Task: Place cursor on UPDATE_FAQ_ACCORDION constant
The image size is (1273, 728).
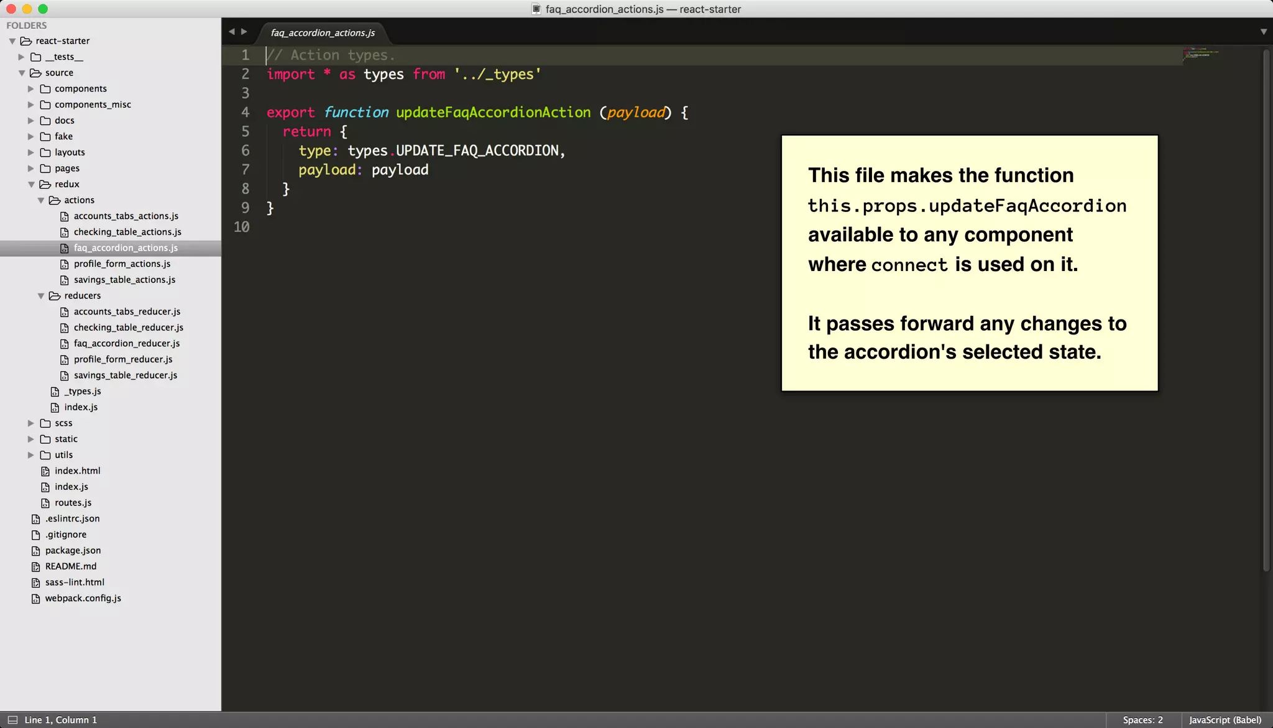Action: click(x=477, y=150)
